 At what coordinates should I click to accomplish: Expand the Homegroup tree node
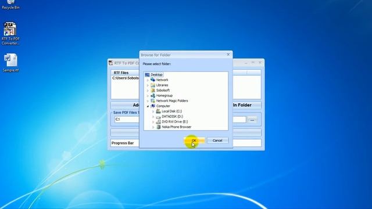point(148,96)
